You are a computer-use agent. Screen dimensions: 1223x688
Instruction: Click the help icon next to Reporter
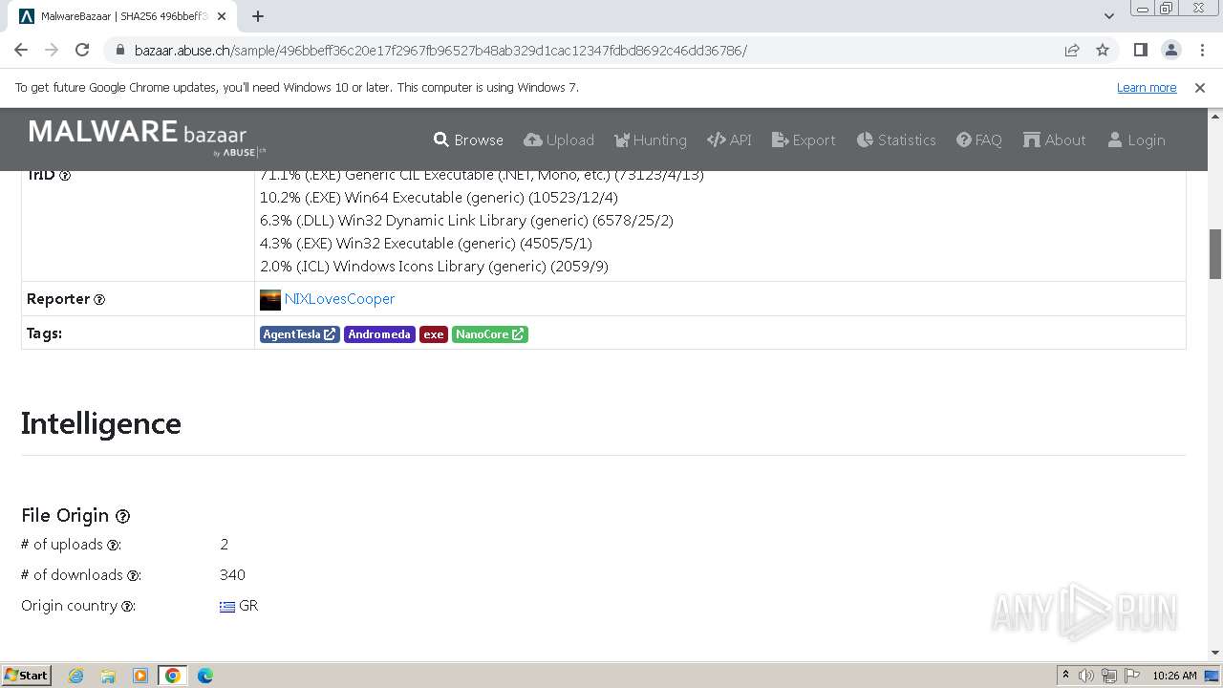(99, 300)
